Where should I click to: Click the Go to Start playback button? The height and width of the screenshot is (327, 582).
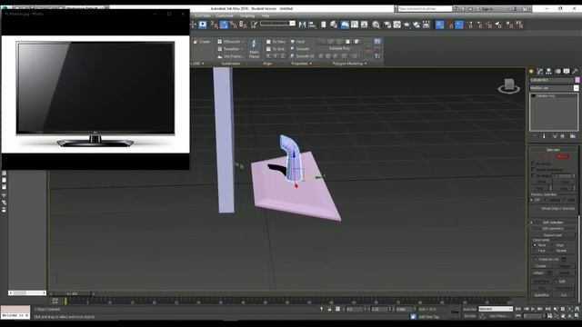tap(518, 309)
